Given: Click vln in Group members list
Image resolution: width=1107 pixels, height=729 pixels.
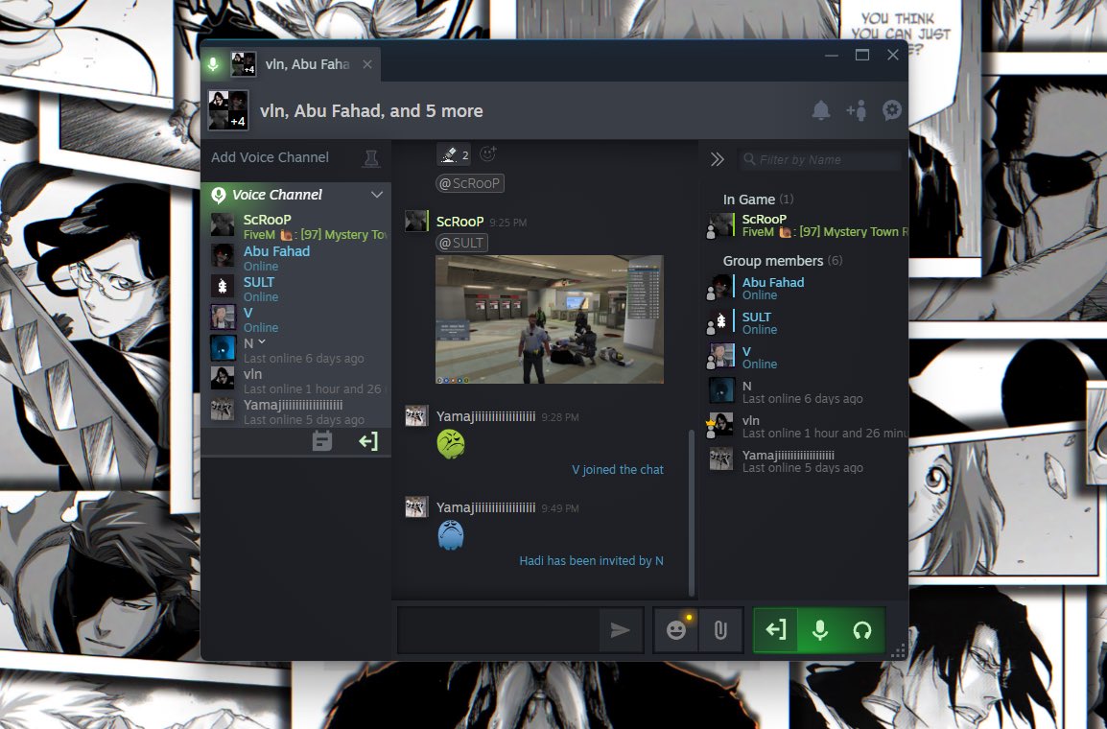Looking at the screenshot, I should (806, 426).
